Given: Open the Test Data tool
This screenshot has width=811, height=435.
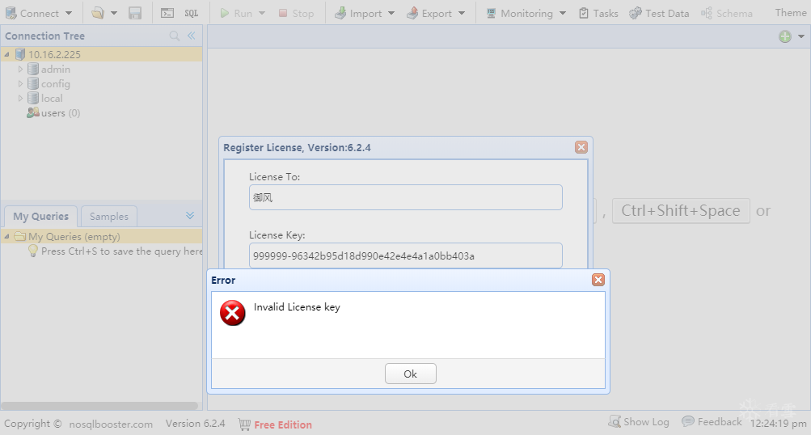Looking at the screenshot, I should [x=659, y=14].
